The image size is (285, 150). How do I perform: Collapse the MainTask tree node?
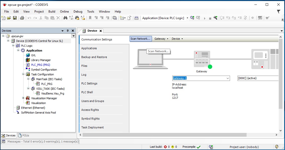[x=28, y=79]
